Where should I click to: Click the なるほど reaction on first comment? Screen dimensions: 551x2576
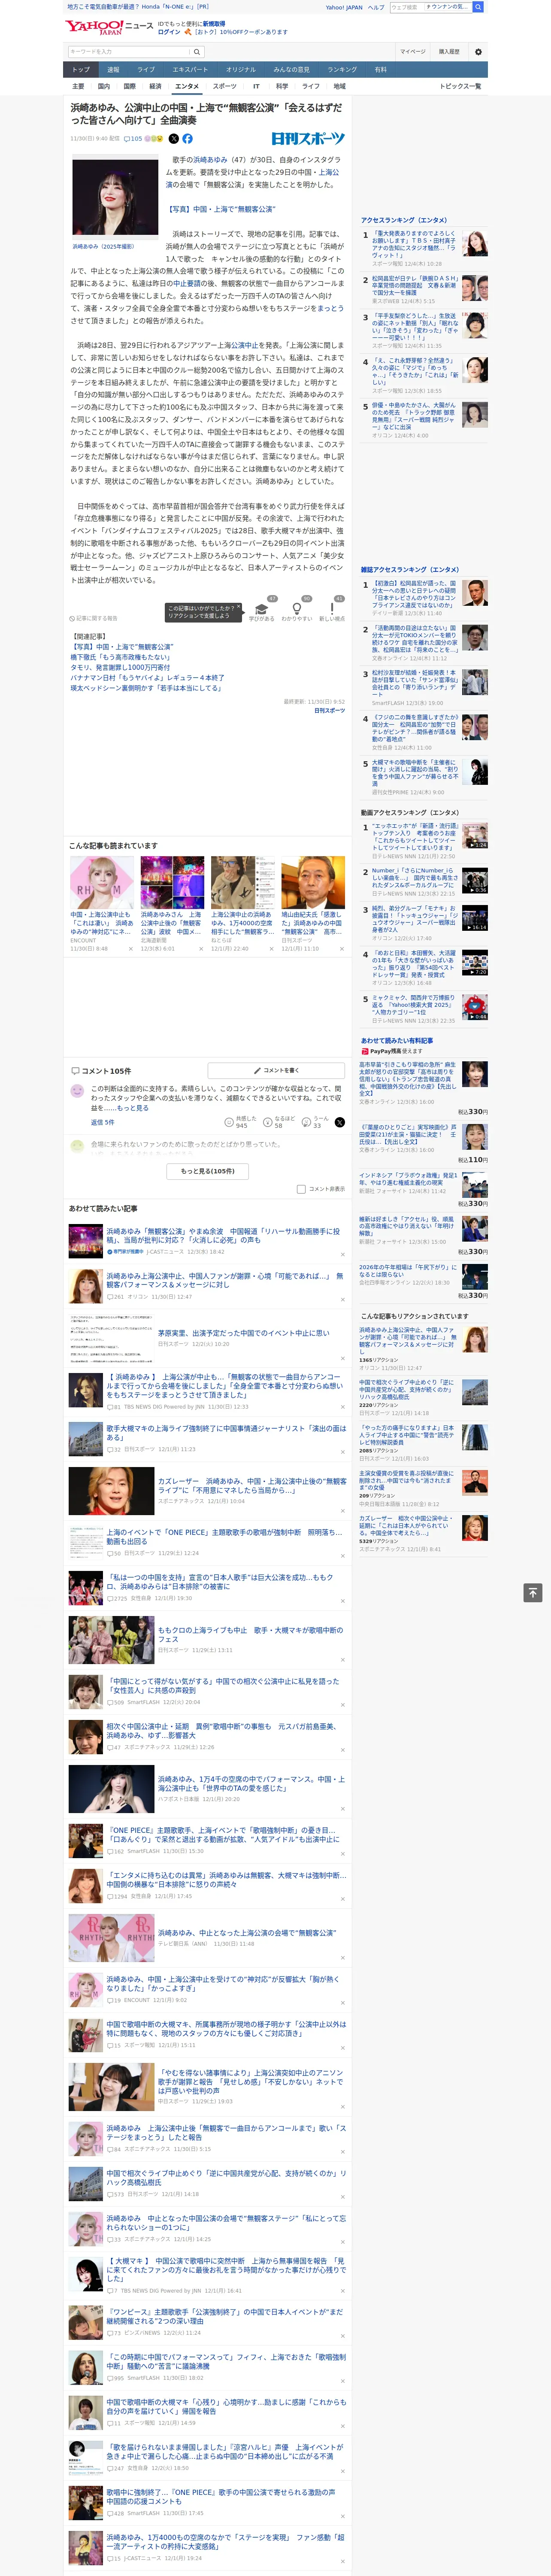click(x=278, y=1122)
